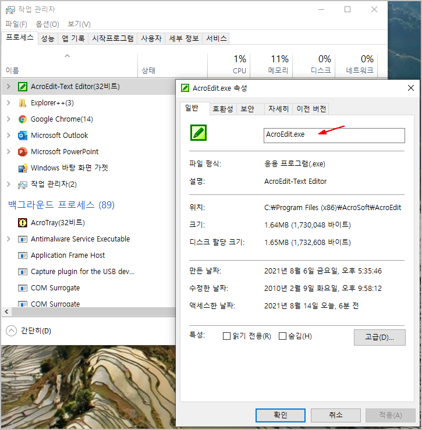Switch to the 앱 기록 tab
This screenshot has width=422, height=430.
(73, 38)
